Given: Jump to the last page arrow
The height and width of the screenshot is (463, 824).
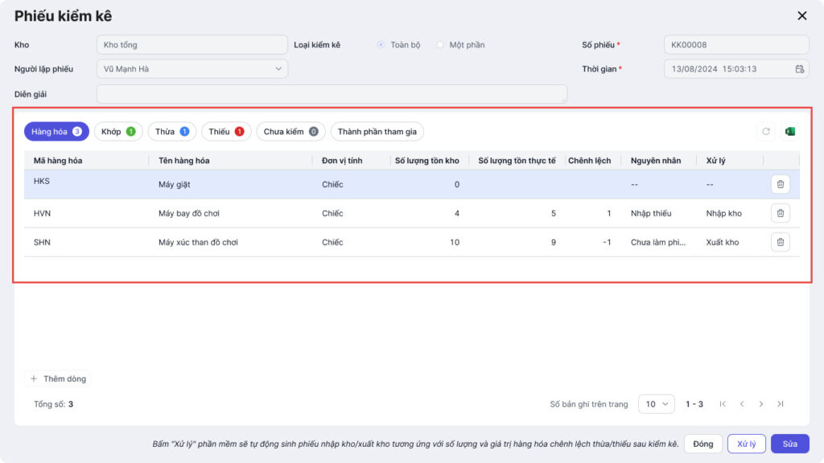Looking at the screenshot, I should tap(781, 404).
